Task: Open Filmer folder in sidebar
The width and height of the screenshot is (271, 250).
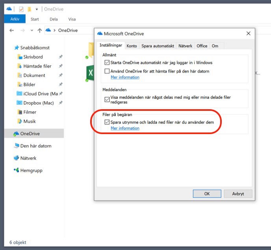Action: tap(30, 112)
